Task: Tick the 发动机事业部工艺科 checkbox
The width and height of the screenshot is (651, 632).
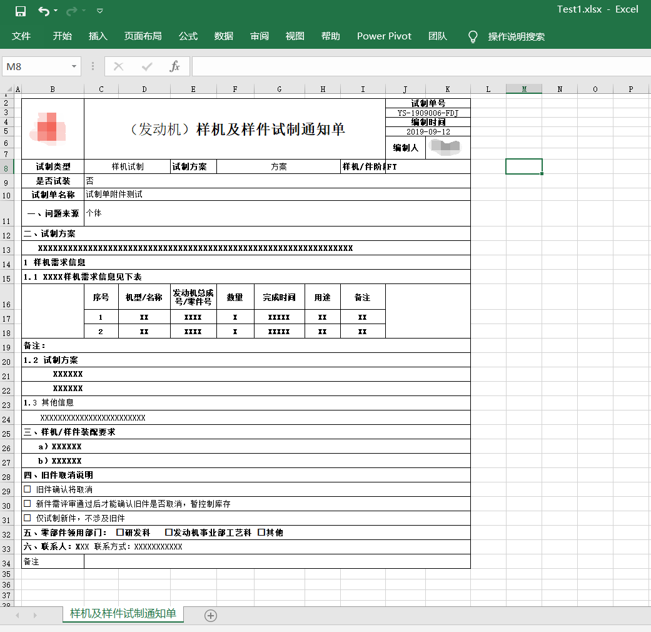Action: point(169,533)
